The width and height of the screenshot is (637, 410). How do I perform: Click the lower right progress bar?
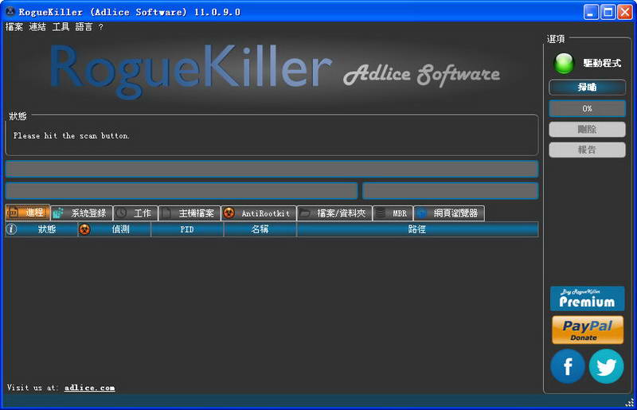coord(450,190)
